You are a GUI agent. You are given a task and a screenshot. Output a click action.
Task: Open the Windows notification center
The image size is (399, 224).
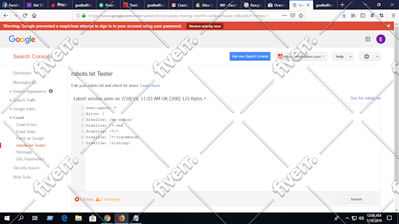[x=390, y=218]
